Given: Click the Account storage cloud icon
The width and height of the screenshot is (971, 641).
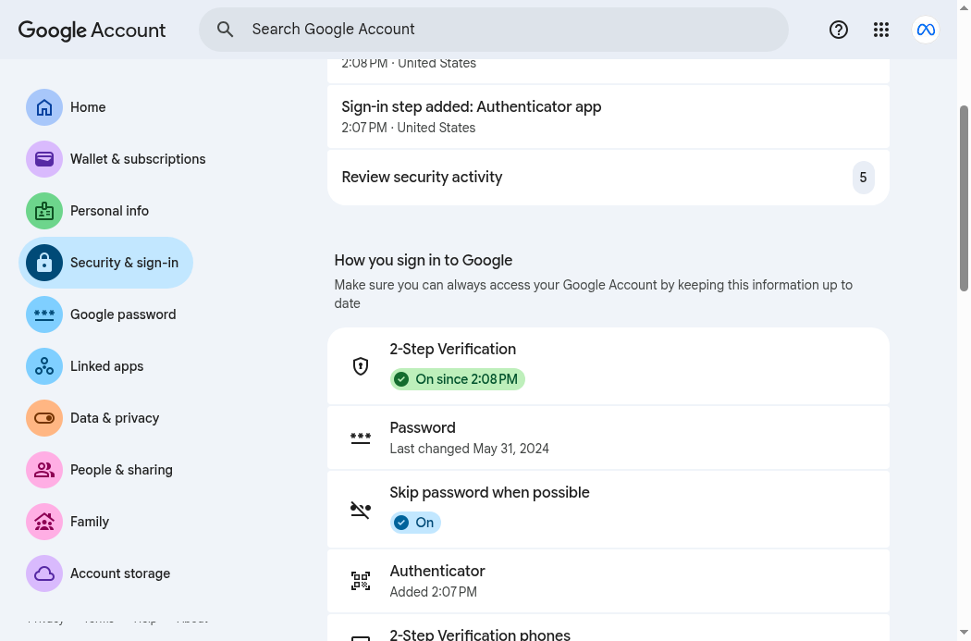Looking at the screenshot, I should (44, 573).
